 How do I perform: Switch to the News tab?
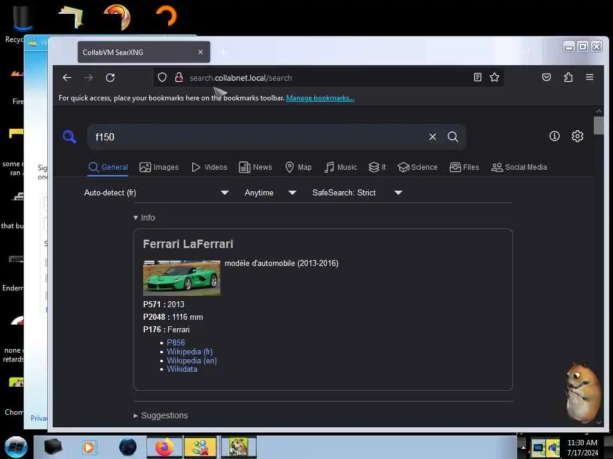point(255,167)
